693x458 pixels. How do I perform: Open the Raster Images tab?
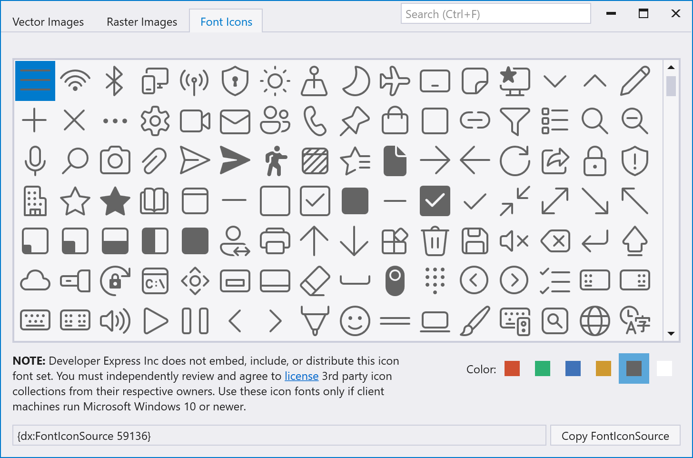pos(142,22)
